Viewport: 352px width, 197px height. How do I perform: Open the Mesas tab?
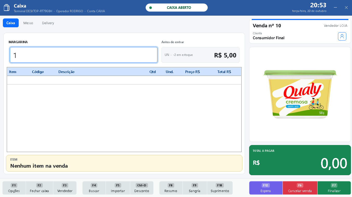pyautogui.click(x=28, y=23)
